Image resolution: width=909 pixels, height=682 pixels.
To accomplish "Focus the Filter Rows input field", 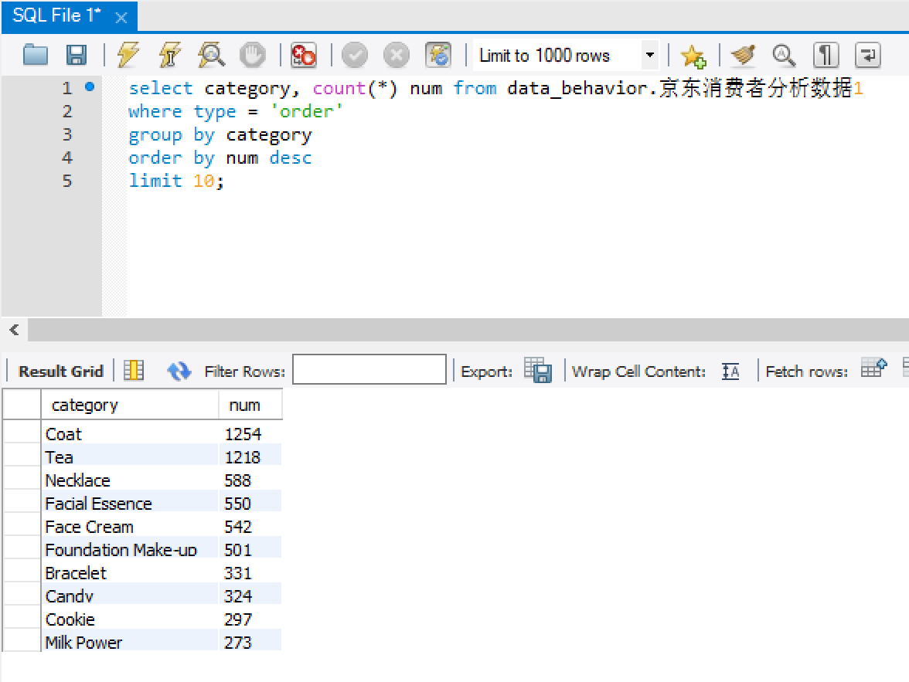I will pyautogui.click(x=369, y=369).
